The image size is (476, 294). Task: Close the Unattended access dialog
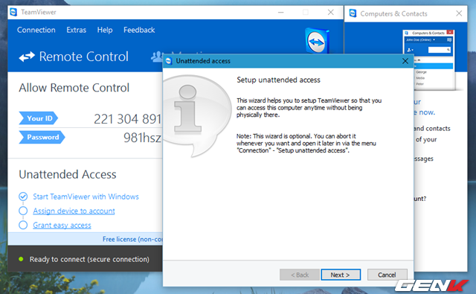tap(405, 61)
